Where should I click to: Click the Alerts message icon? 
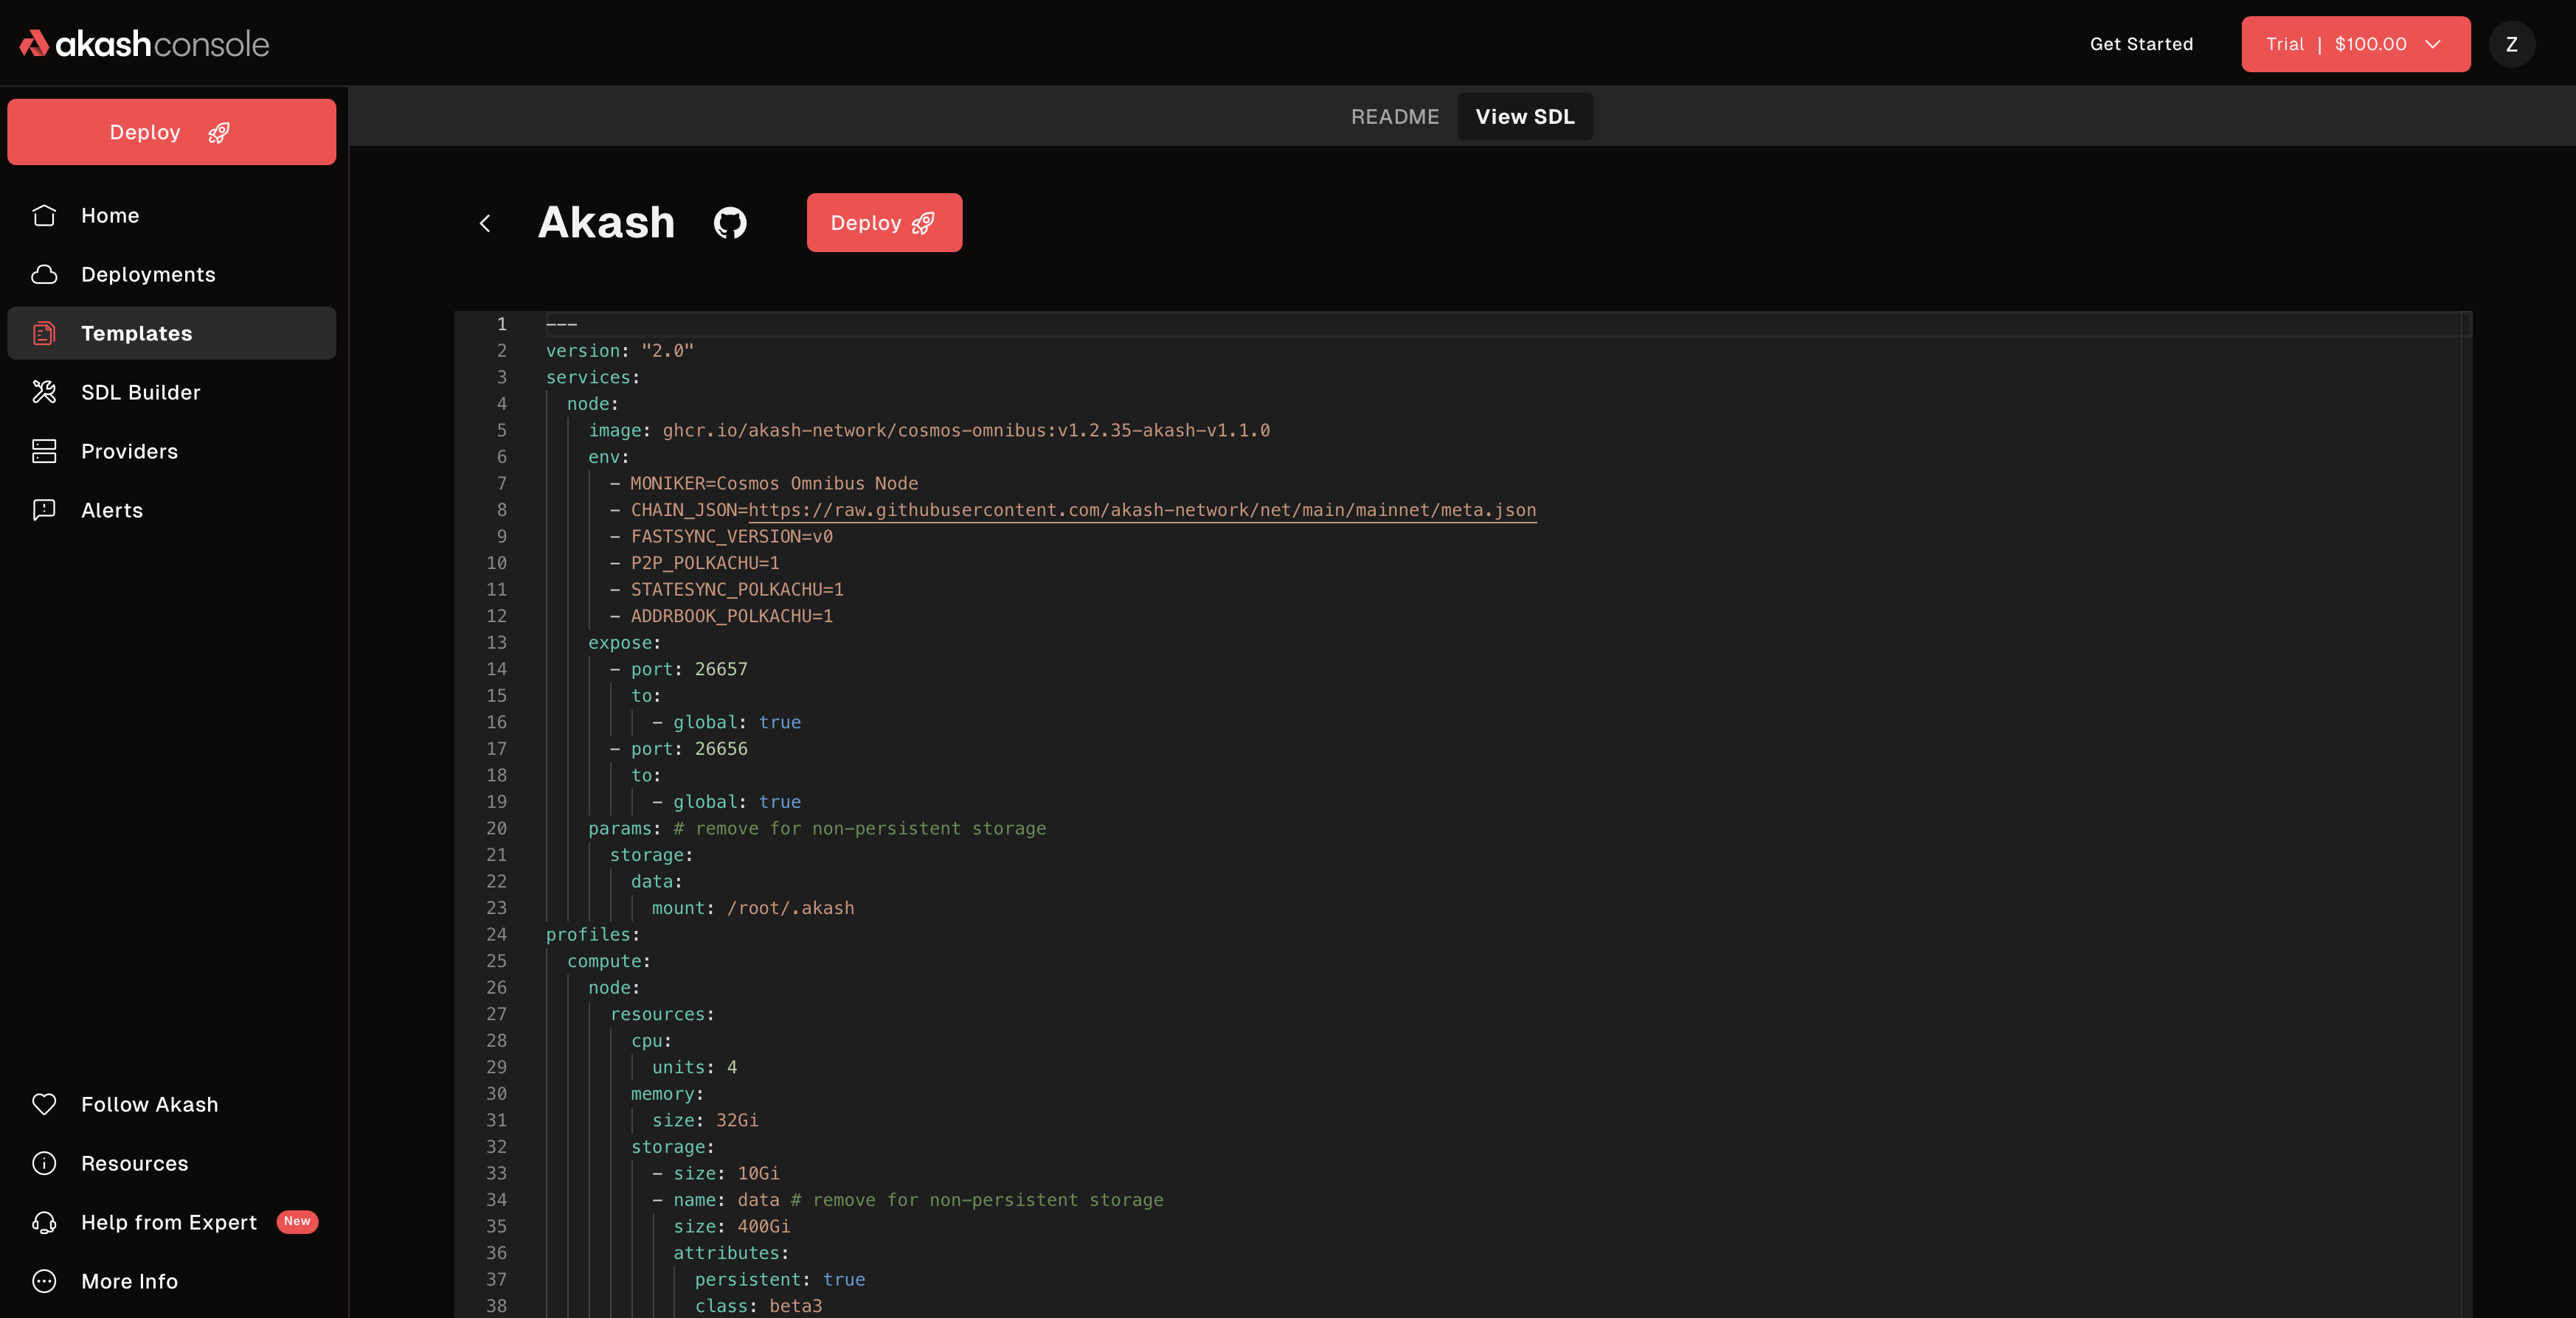click(x=44, y=511)
